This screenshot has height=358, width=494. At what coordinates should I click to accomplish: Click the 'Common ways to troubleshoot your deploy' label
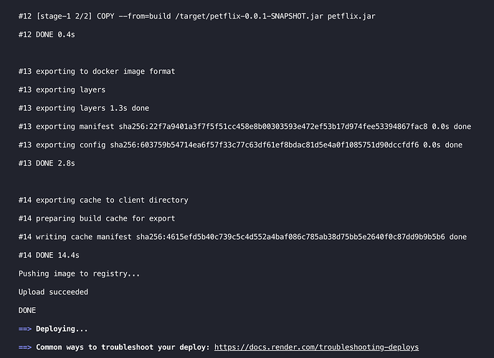click(x=123, y=347)
